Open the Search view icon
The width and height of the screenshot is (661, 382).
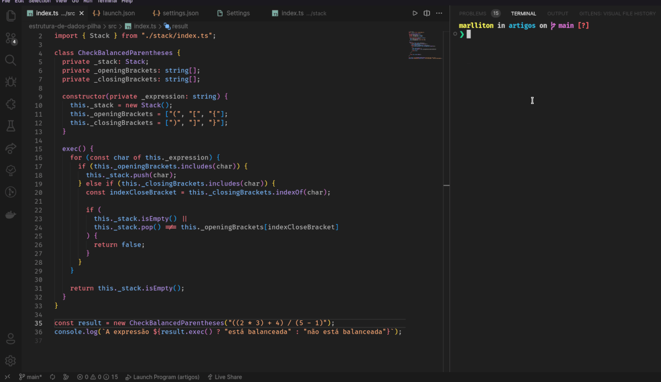[10, 60]
